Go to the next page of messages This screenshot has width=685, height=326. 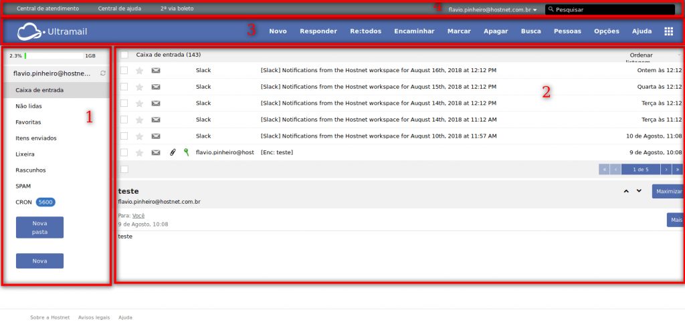coord(666,170)
